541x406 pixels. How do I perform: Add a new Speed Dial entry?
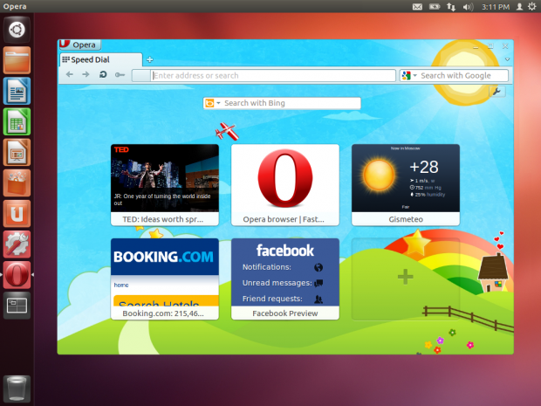[406, 279]
